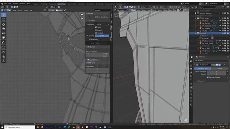The width and height of the screenshot is (230, 129).
Task: Toggle the Pixel Coordinates checkbox
Action: coord(96,17)
